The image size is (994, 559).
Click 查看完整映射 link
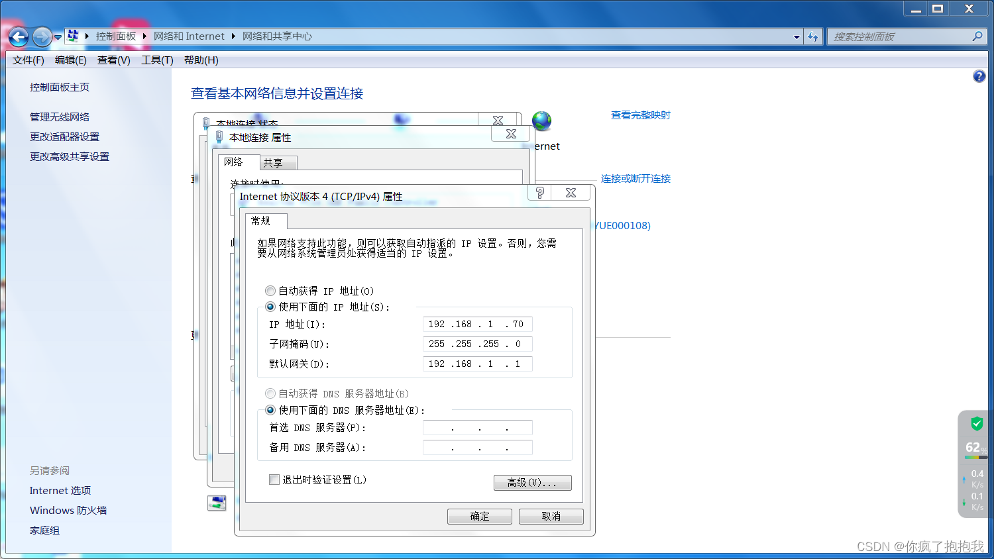(641, 115)
